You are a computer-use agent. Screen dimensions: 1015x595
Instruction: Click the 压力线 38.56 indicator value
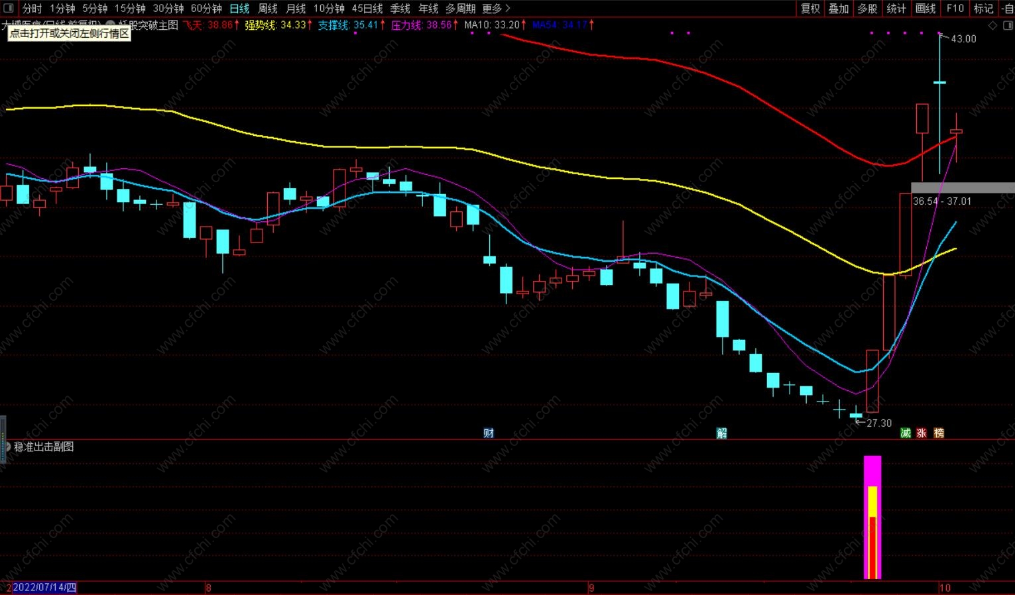424,25
